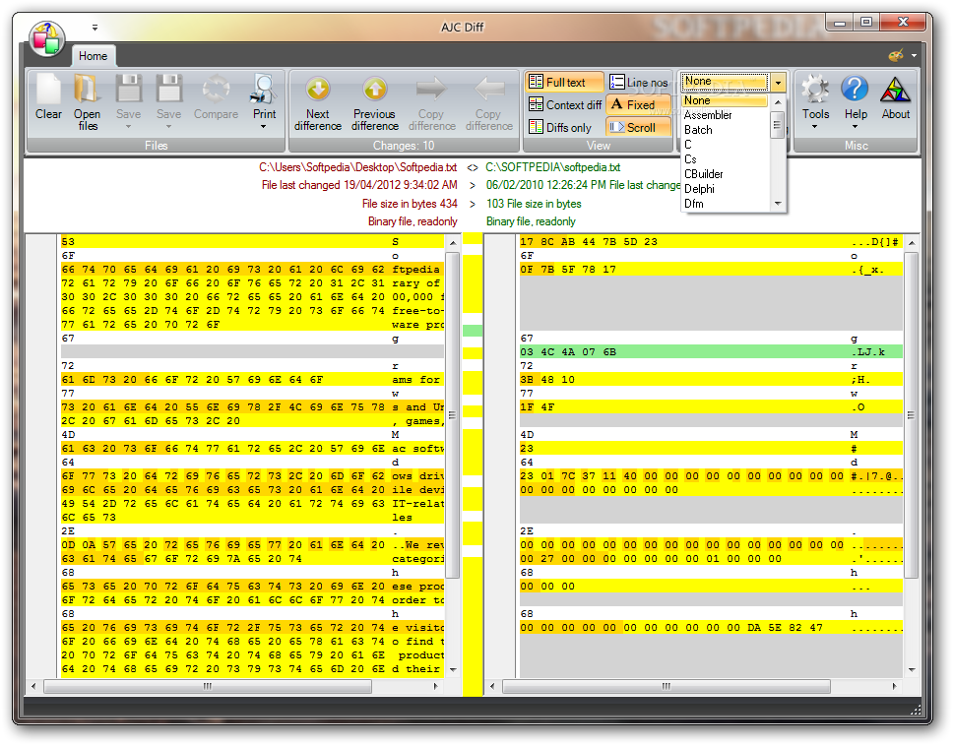Viewport: 953px width, 745px height.
Task: Toggle synchronized Scroll option
Action: point(639,127)
